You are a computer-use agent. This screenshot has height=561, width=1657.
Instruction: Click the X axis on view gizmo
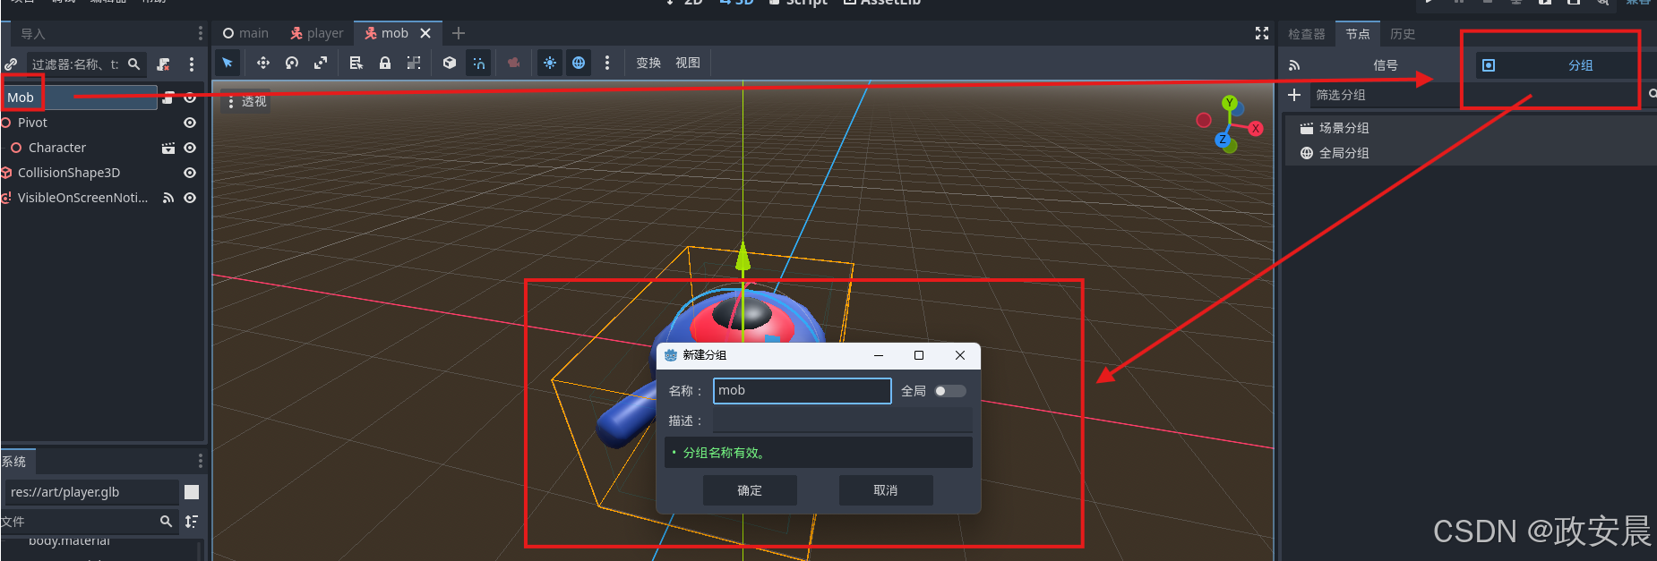click(1256, 129)
